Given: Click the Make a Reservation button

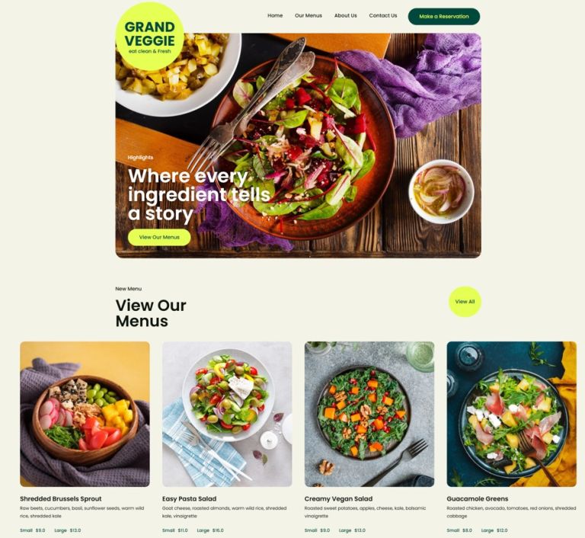Looking at the screenshot, I should (444, 17).
